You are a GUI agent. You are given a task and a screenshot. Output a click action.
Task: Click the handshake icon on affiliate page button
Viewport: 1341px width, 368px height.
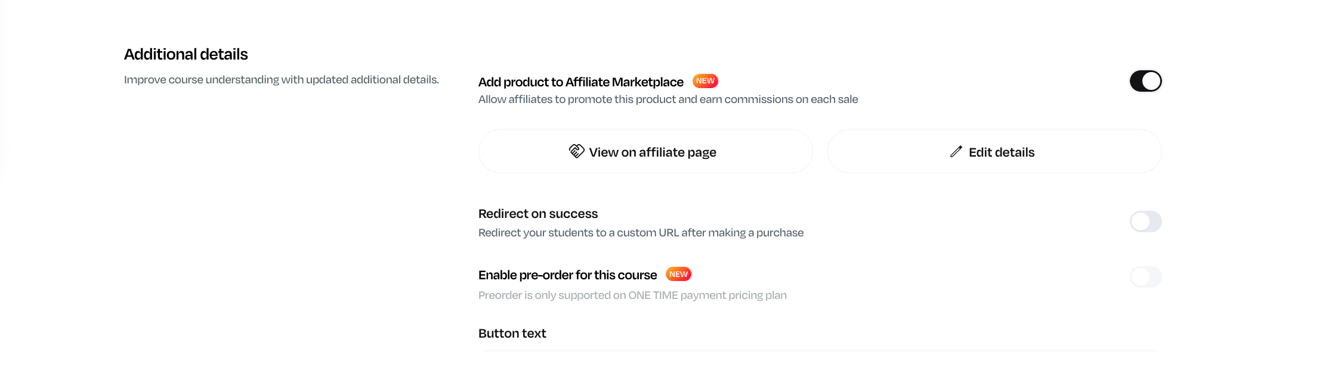(x=576, y=151)
